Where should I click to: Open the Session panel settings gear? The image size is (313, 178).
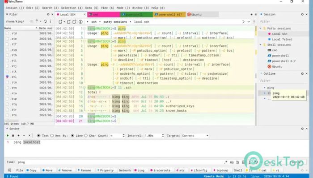click(302, 14)
